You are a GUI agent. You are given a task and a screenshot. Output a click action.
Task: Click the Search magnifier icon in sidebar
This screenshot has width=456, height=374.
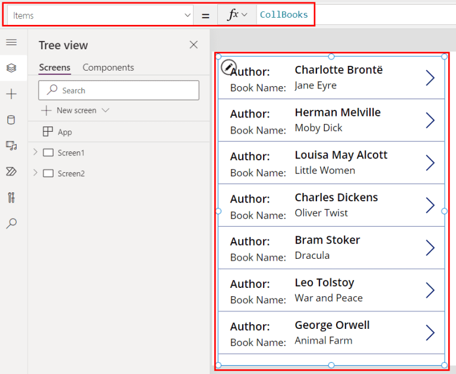(x=11, y=223)
